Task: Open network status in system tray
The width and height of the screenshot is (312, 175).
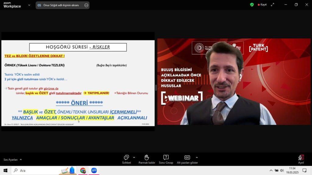Action: [277, 170]
